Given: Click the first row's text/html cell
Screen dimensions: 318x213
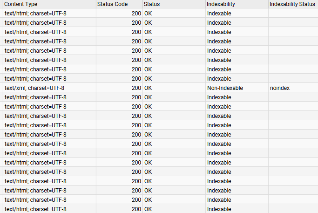Looking at the screenshot, I should point(35,13).
